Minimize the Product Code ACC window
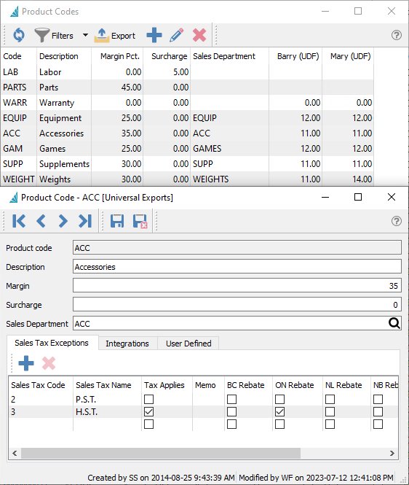This screenshot has height=485, width=409. [x=325, y=197]
